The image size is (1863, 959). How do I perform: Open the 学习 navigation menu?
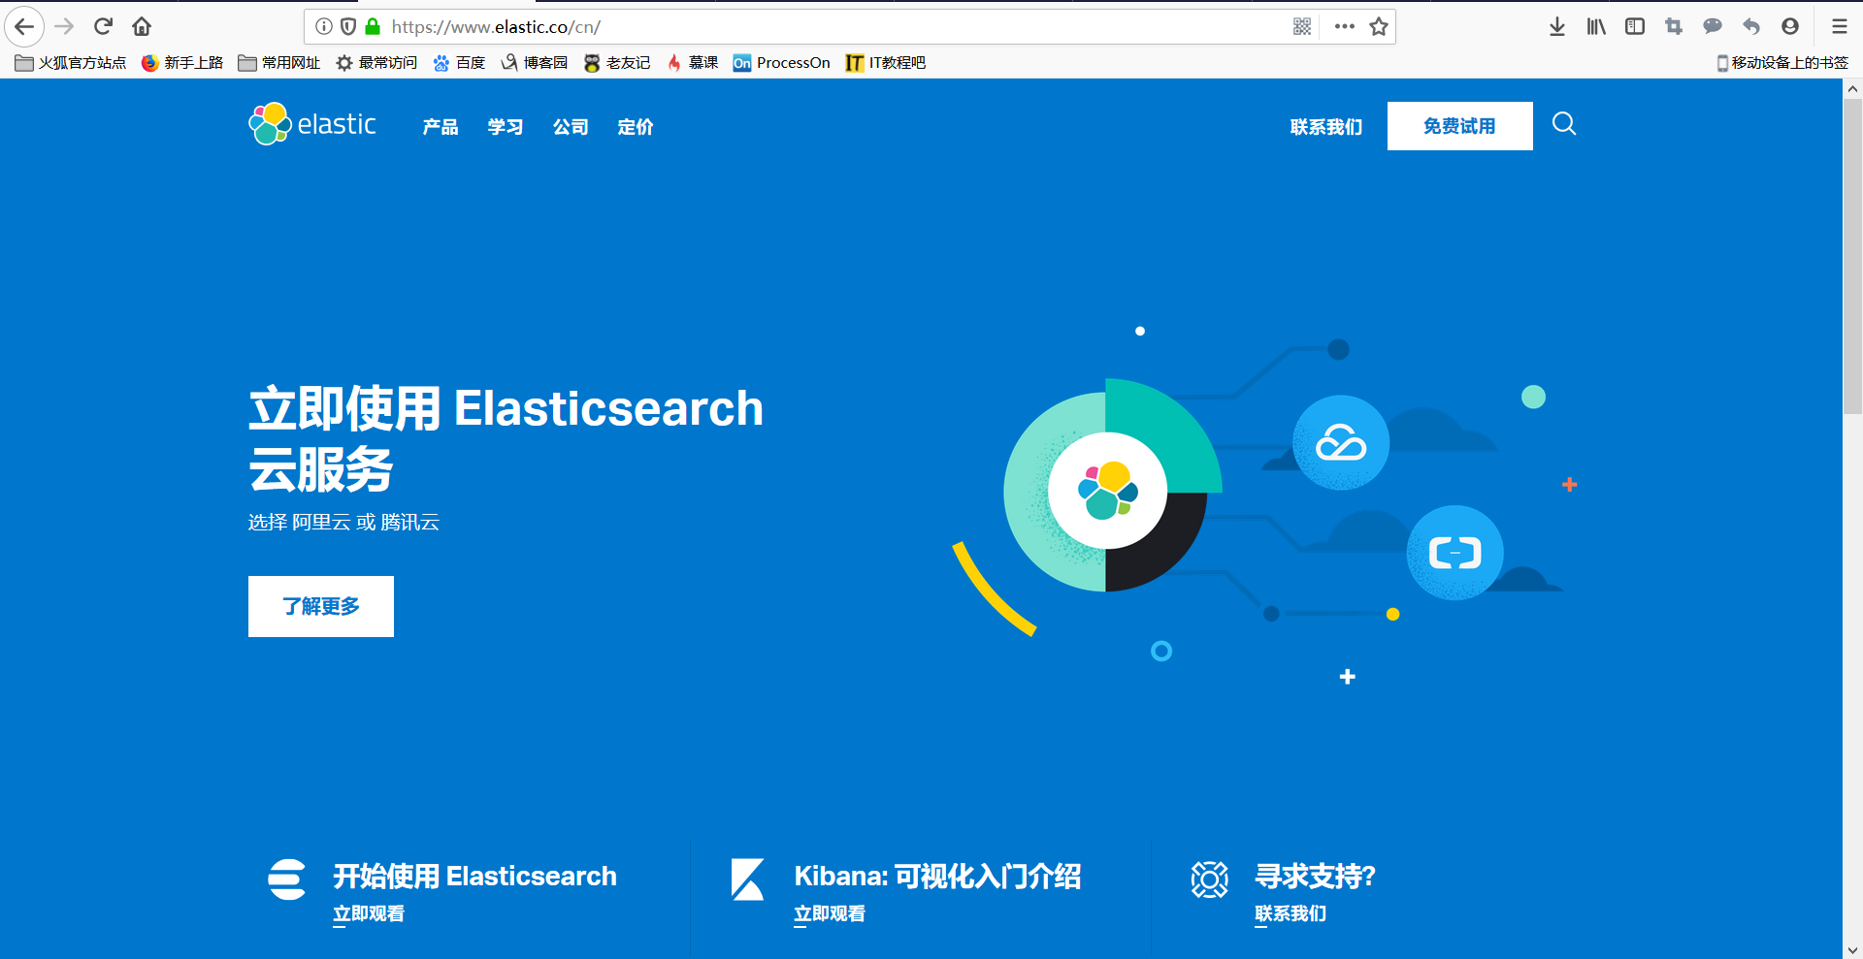[x=505, y=126]
